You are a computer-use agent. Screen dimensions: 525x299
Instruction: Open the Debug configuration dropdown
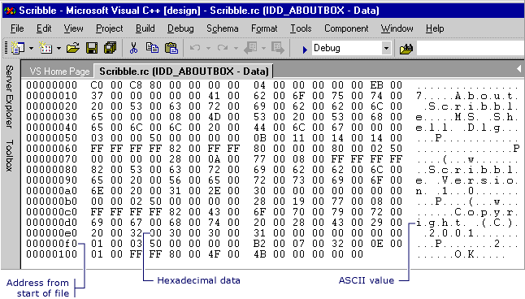386,48
